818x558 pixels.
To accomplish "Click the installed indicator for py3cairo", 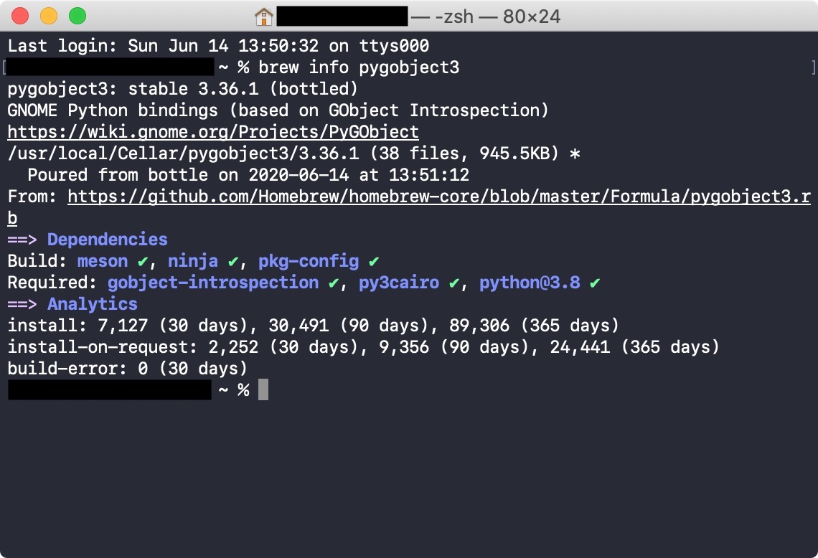I will tap(453, 283).
